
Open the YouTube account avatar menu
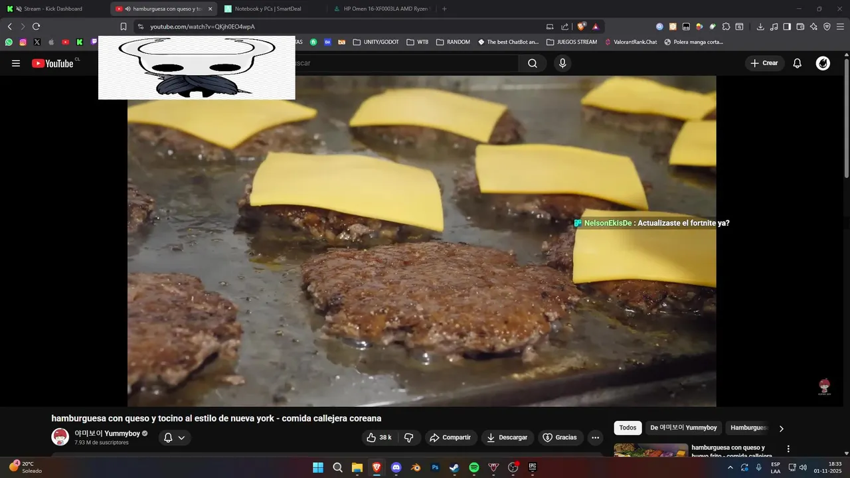pyautogui.click(x=823, y=63)
